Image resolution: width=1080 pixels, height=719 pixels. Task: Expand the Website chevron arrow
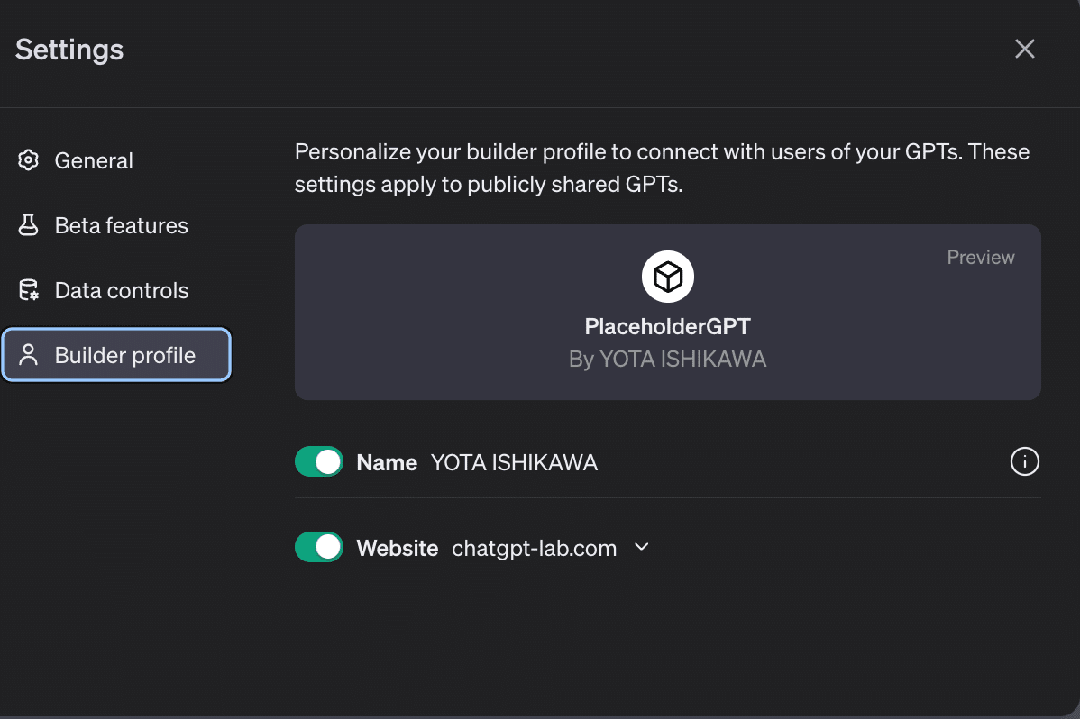pyautogui.click(x=642, y=547)
